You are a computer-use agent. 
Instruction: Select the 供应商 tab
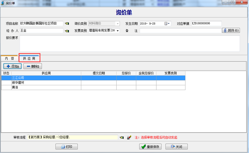[29, 58]
